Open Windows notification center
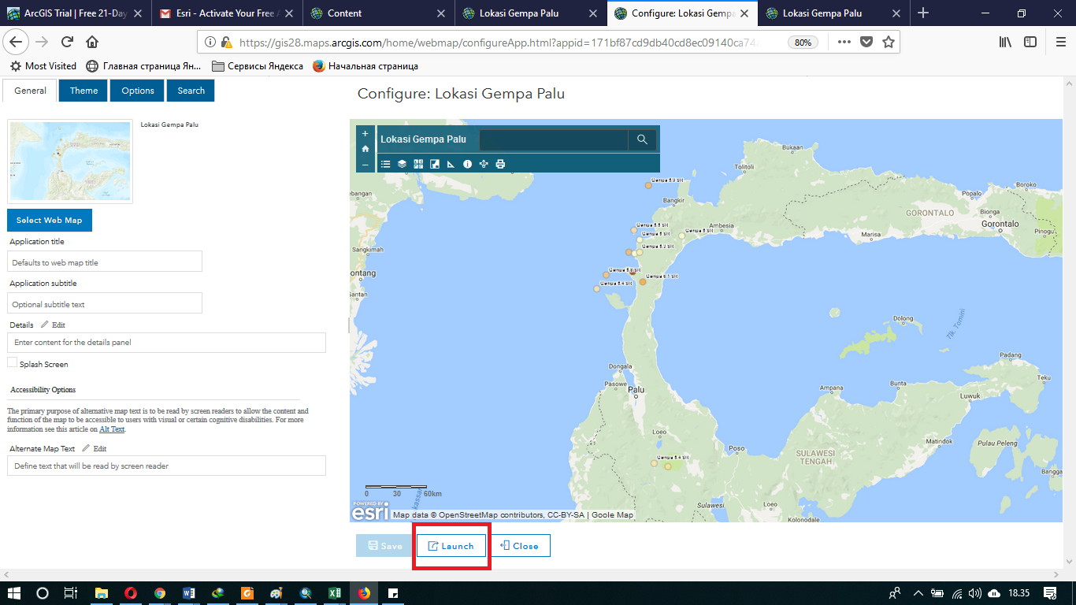The image size is (1076, 605). click(x=1050, y=593)
